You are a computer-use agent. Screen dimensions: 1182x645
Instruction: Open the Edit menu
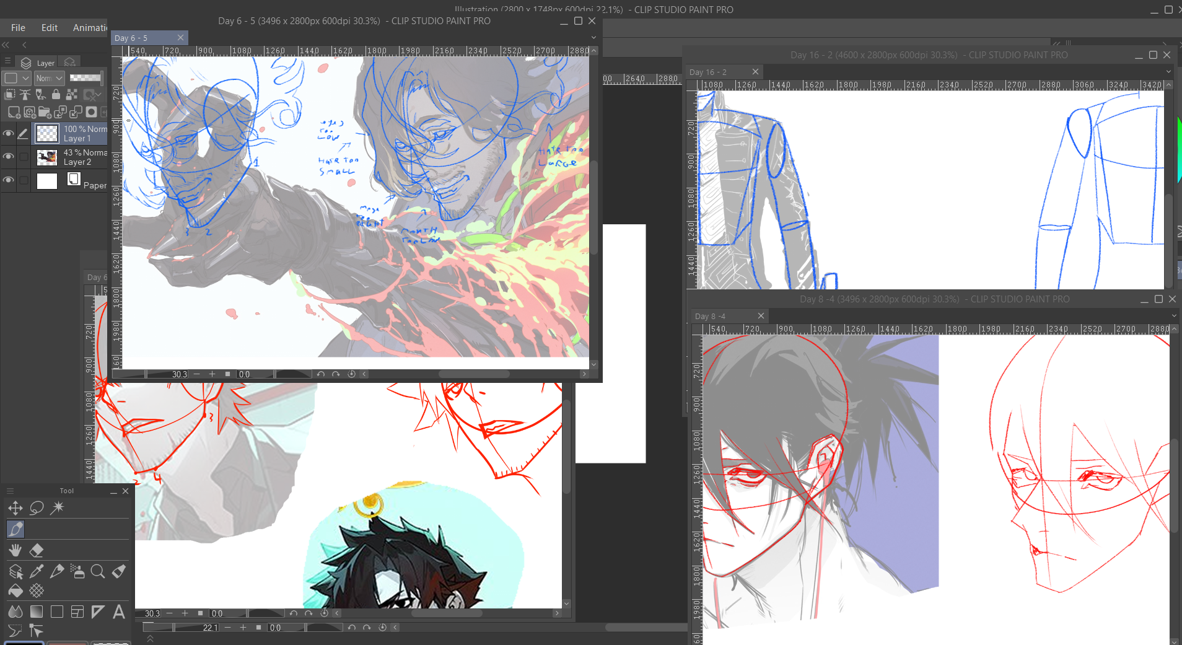pyautogui.click(x=50, y=27)
